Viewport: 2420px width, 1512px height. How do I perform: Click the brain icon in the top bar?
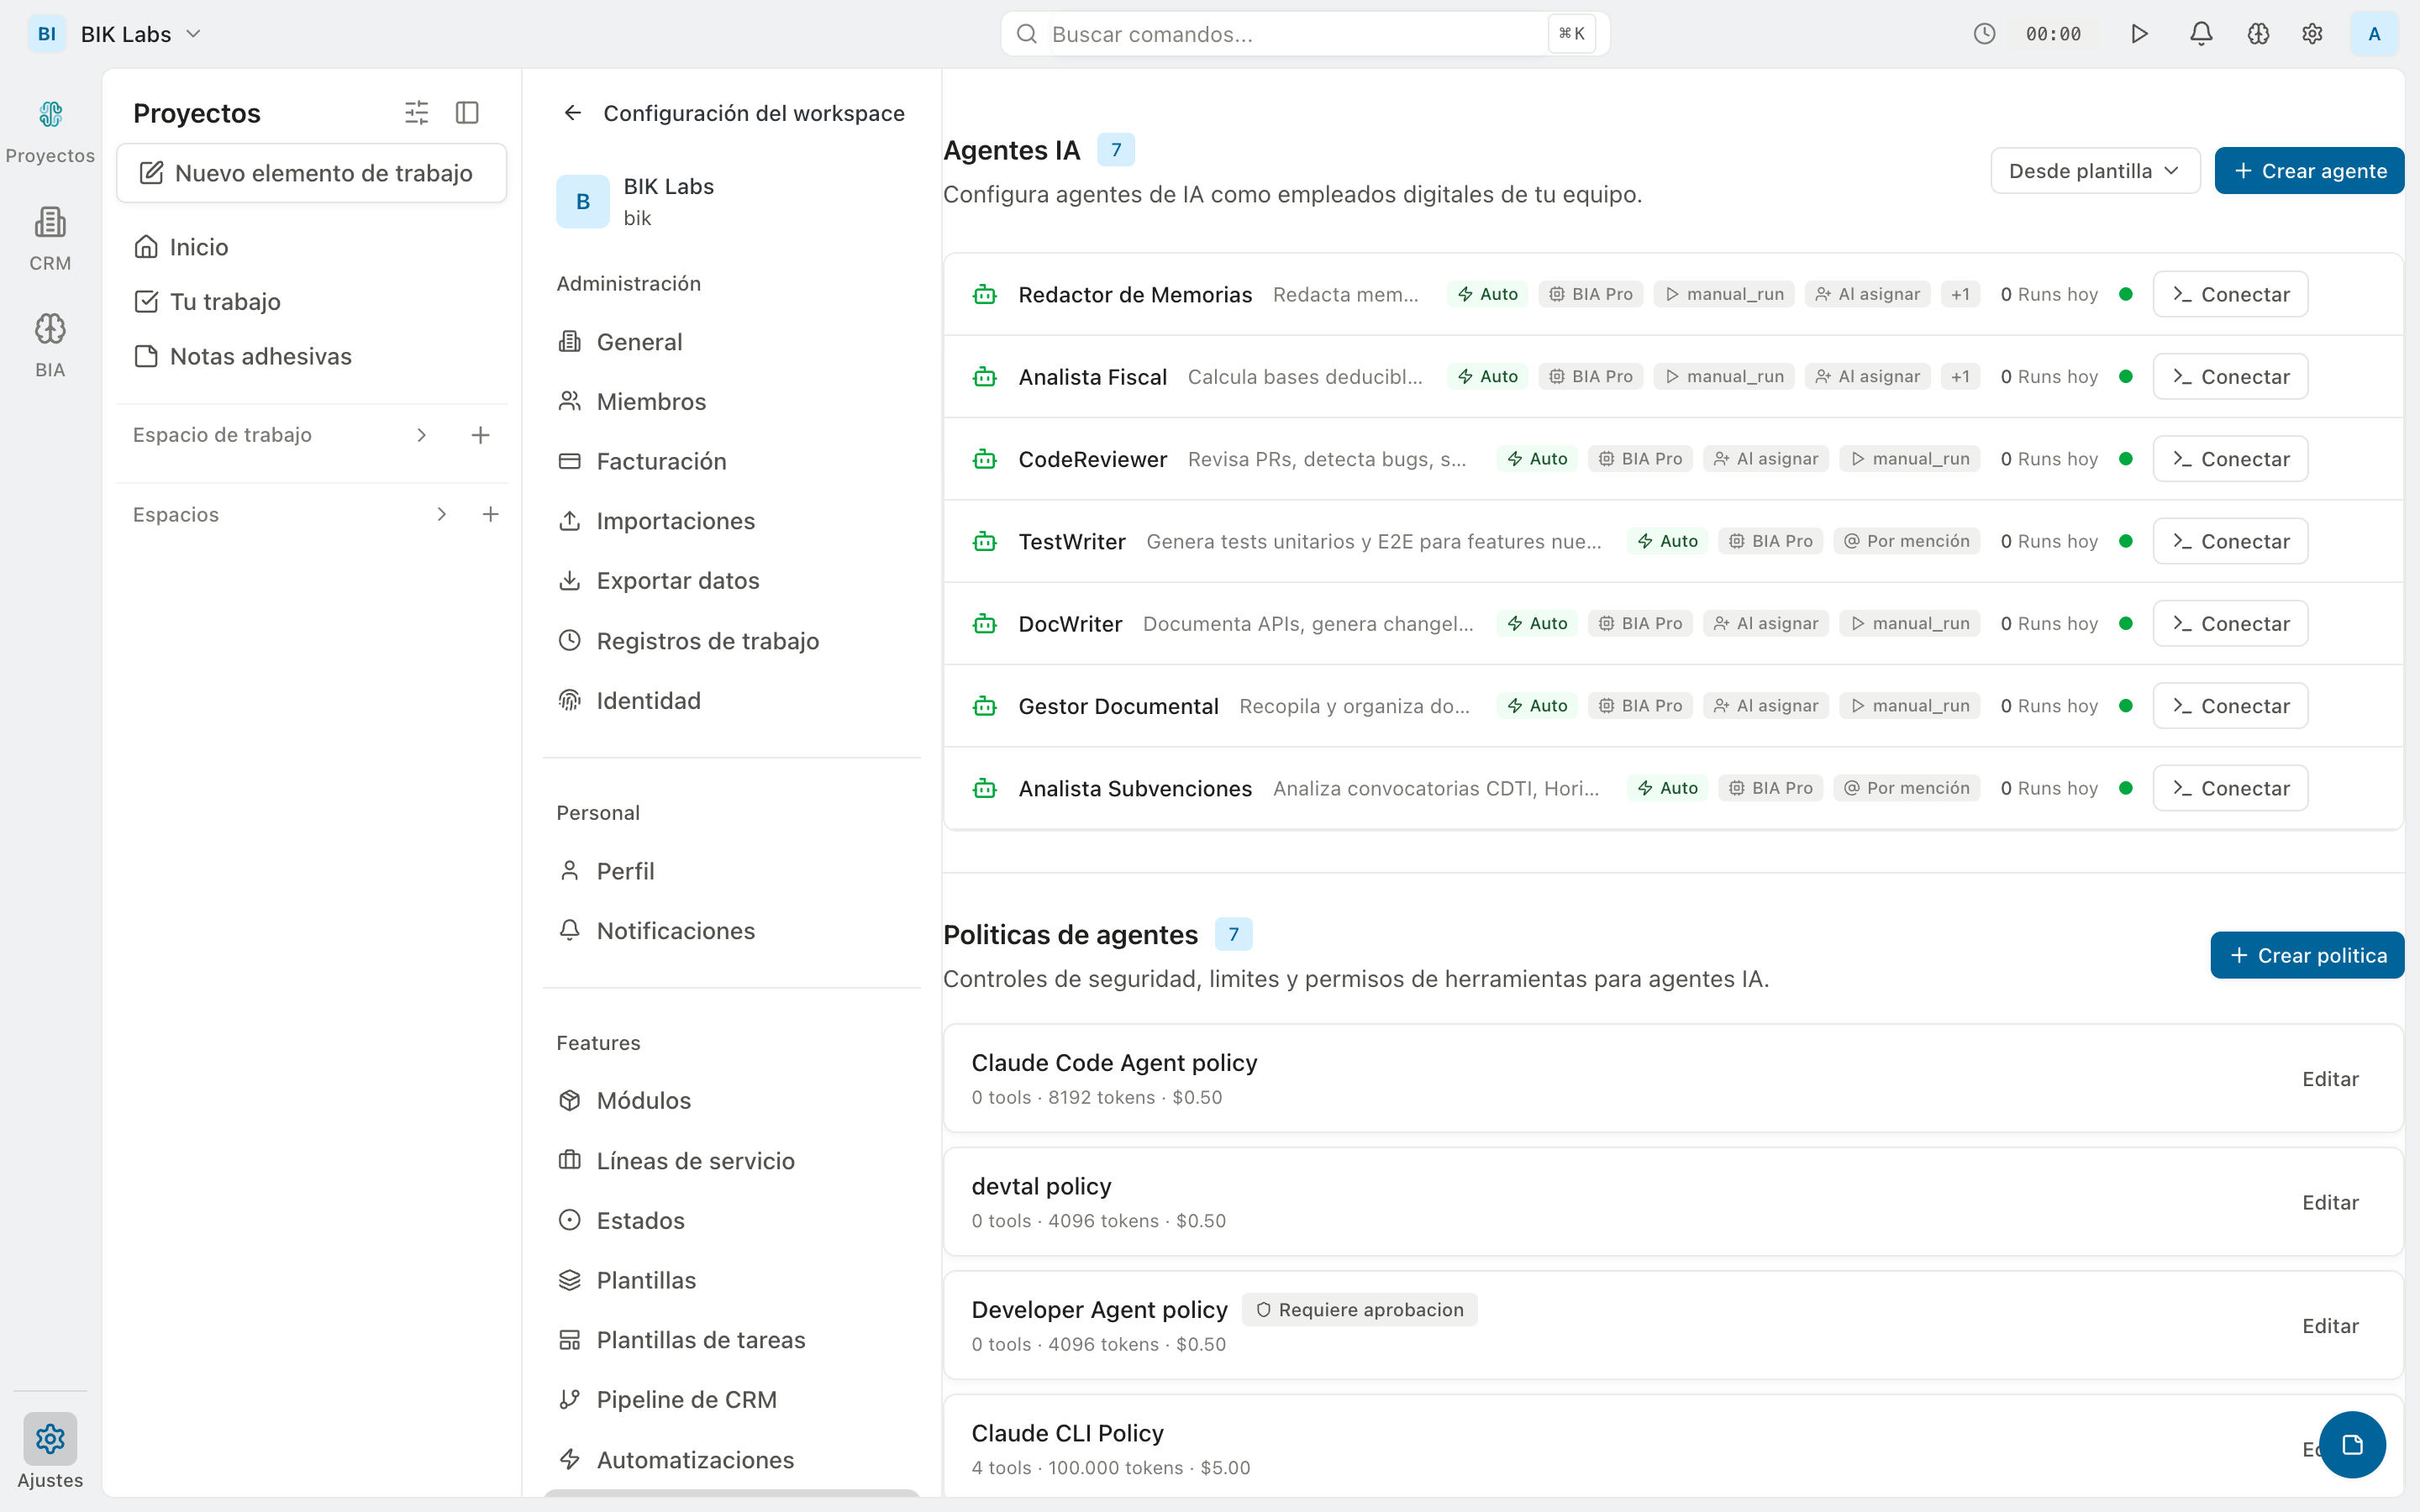(2258, 33)
